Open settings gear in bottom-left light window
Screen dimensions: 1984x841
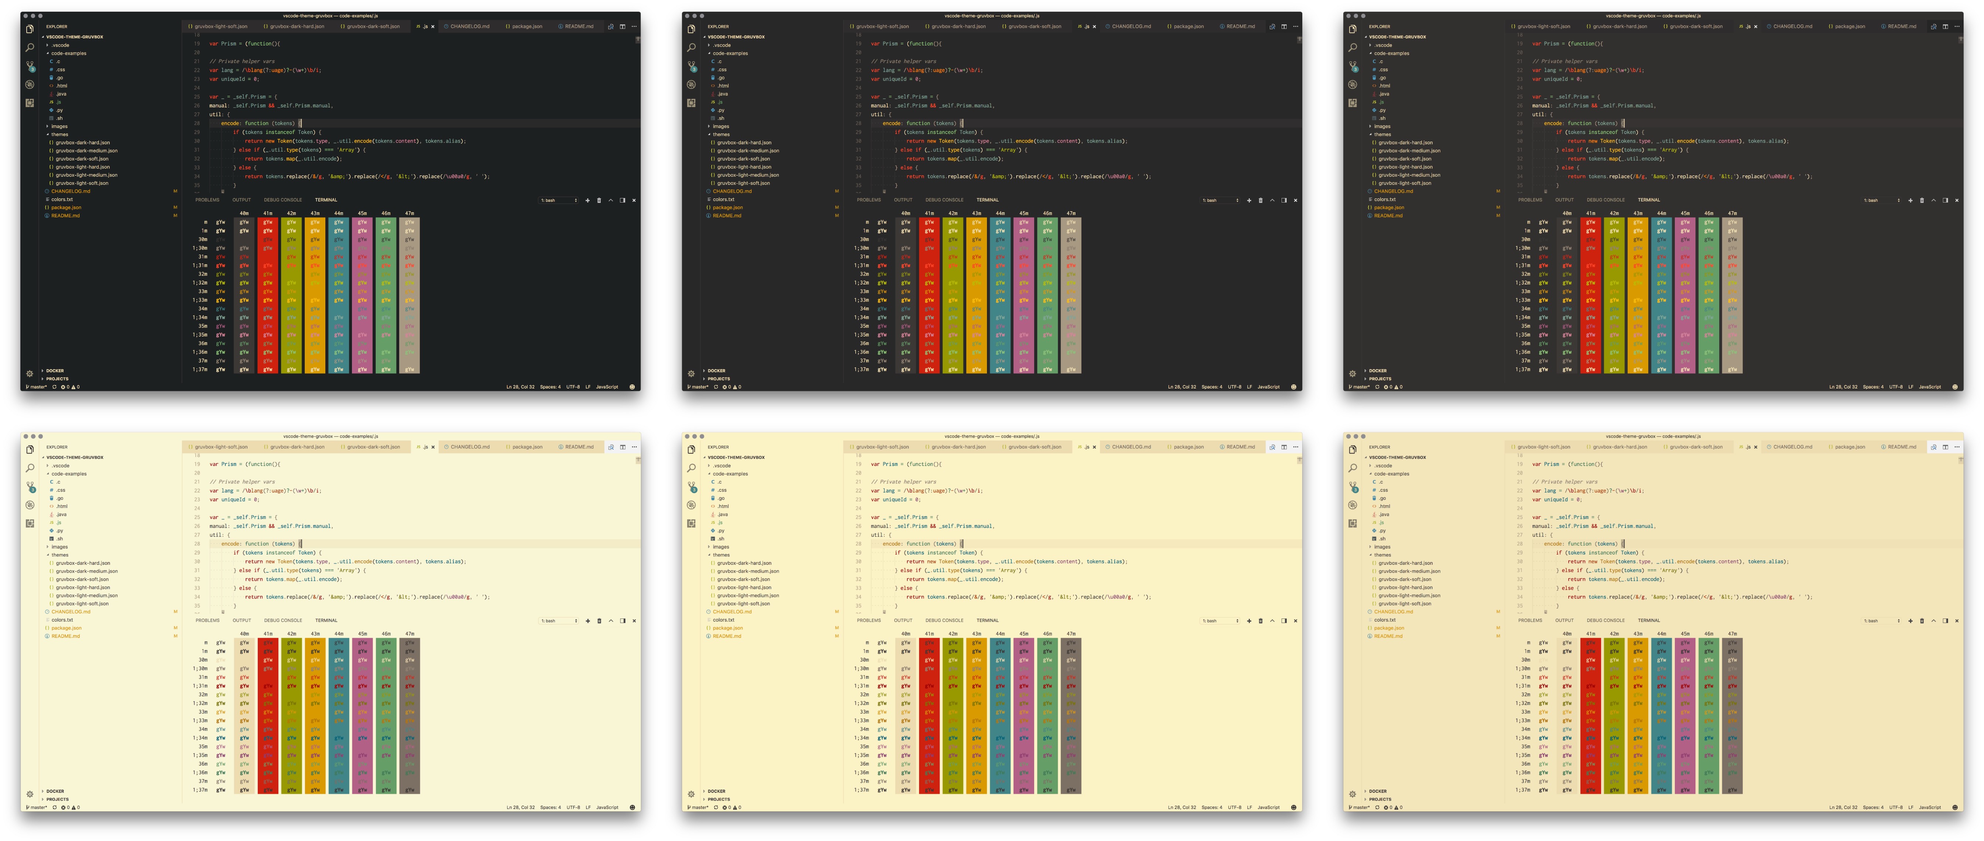[30, 794]
